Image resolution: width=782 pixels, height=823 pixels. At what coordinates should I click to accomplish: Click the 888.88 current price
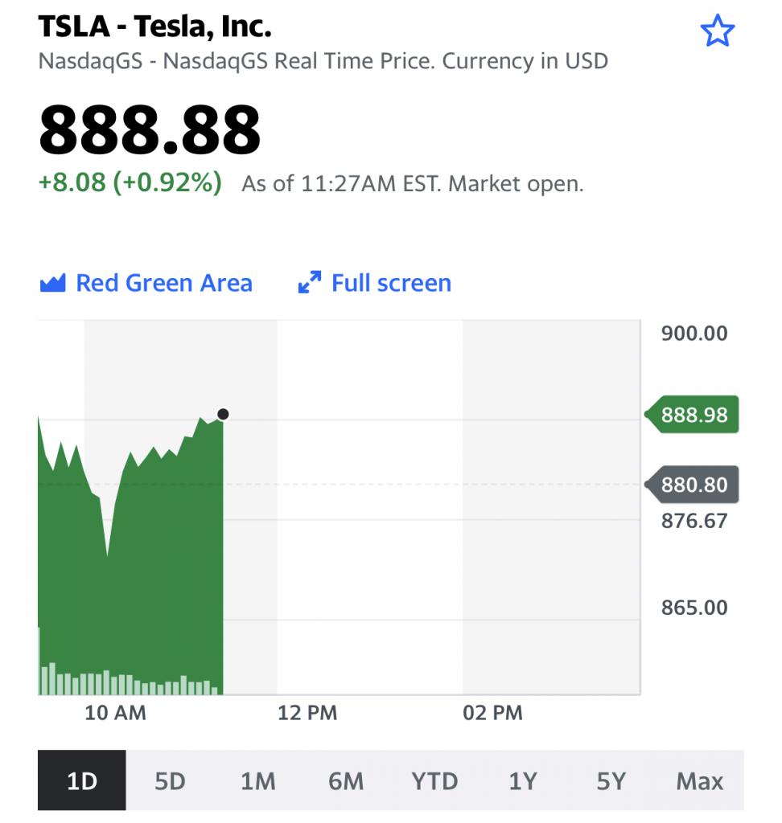click(150, 129)
